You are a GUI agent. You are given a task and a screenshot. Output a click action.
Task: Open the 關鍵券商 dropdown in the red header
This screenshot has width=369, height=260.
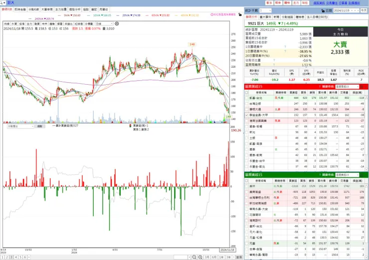[x=347, y=87]
